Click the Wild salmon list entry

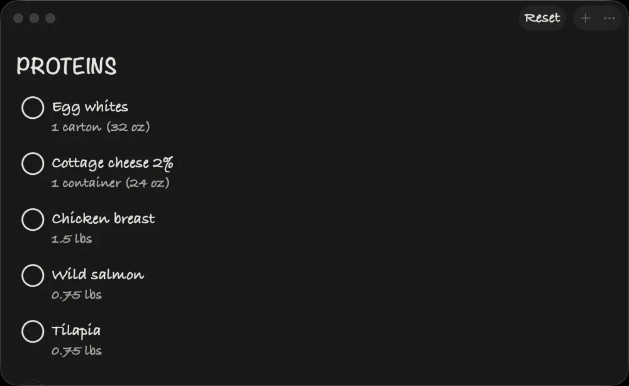point(97,275)
